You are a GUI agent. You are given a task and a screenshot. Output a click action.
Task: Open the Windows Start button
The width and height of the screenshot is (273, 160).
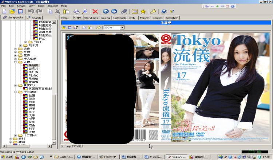click(x=7, y=157)
